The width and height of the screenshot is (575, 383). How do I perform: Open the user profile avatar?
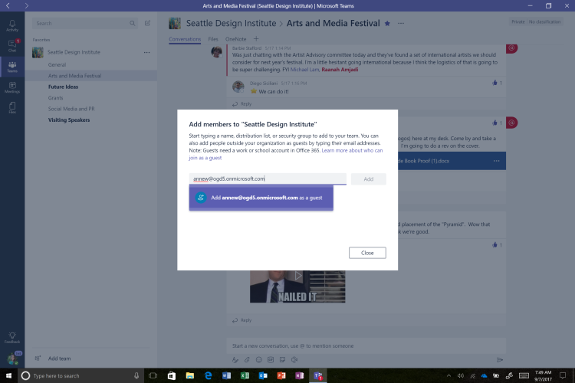[13, 358]
